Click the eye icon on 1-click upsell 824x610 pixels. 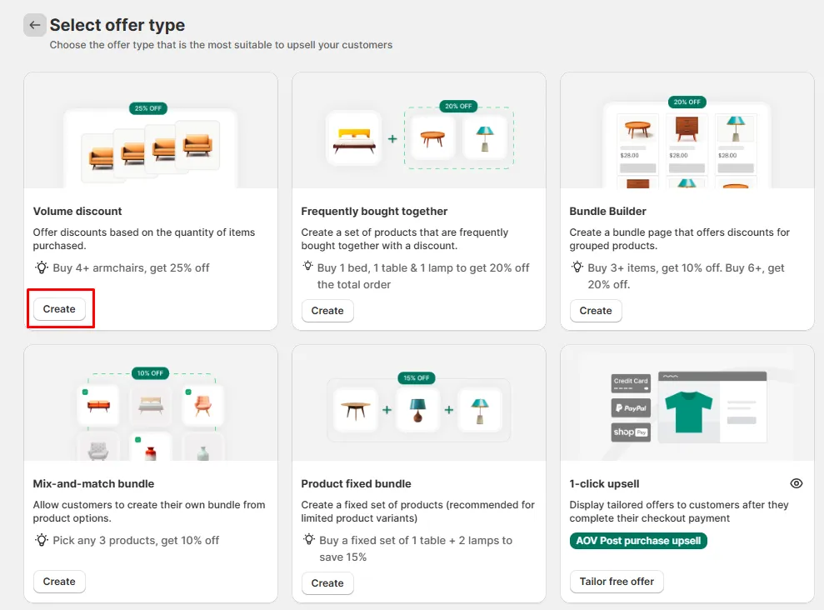(797, 483)
